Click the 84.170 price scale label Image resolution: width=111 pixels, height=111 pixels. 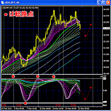106,9
